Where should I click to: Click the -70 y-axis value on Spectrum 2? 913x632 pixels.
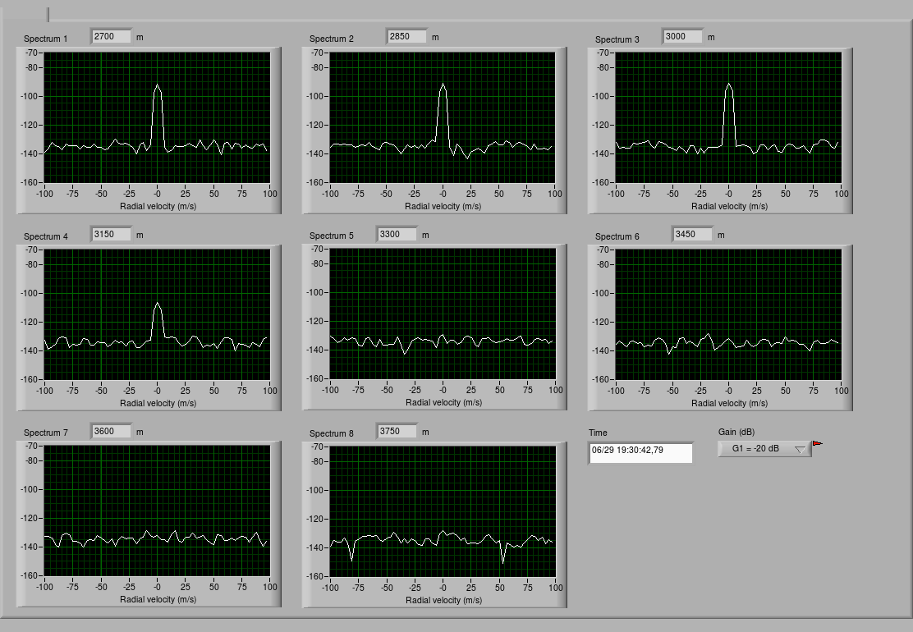317,53
